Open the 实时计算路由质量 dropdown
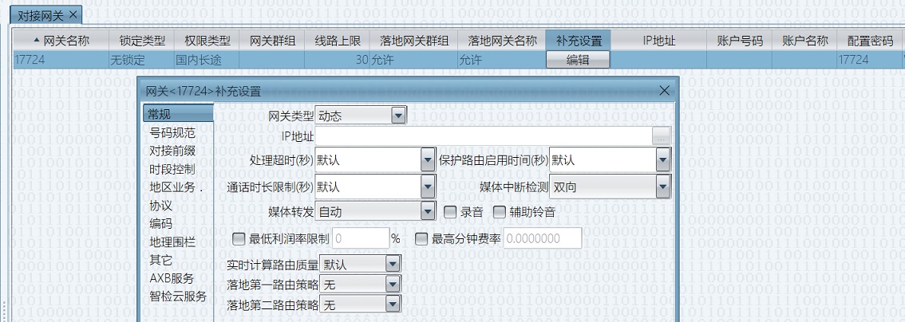905x322 pixels. [393, 265]
